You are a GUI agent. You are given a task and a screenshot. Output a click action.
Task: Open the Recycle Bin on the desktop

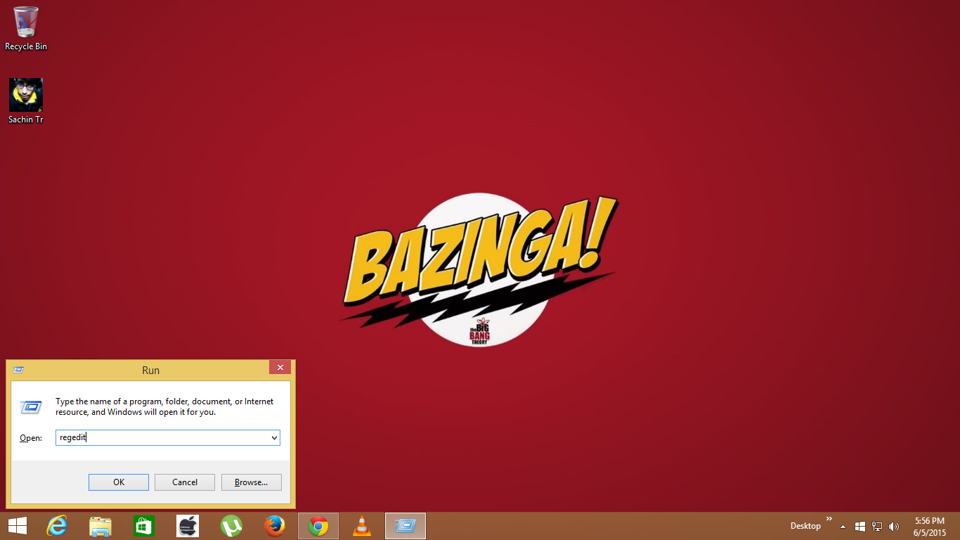coord(25,22)
